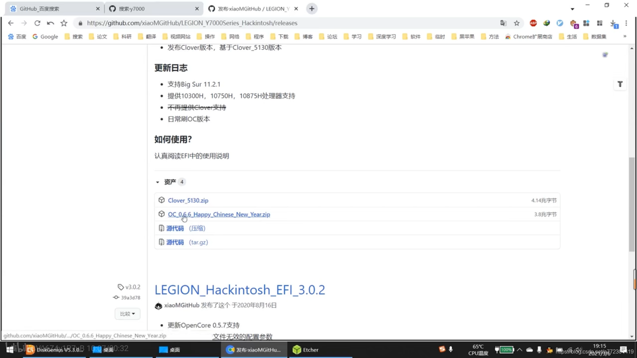Open the 数据集 bookmark folder

pyautogui.click(x=595, y=36)
